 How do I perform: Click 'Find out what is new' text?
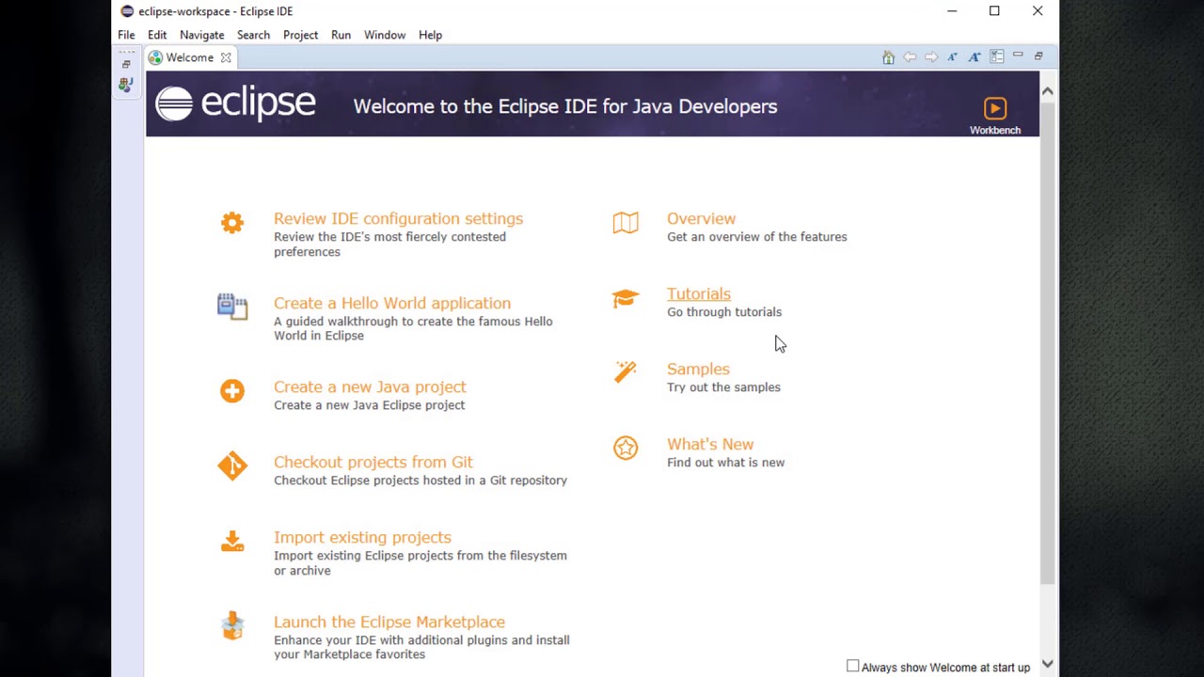[725, 463]
